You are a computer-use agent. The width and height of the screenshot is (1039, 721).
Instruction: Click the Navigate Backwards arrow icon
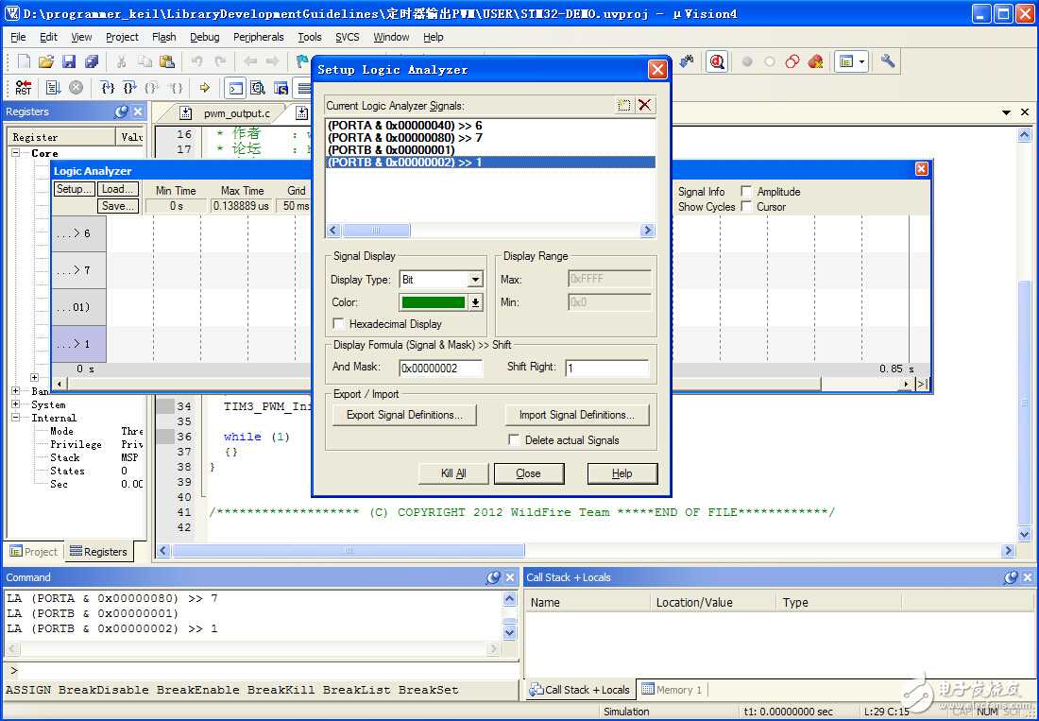(249, 61)
